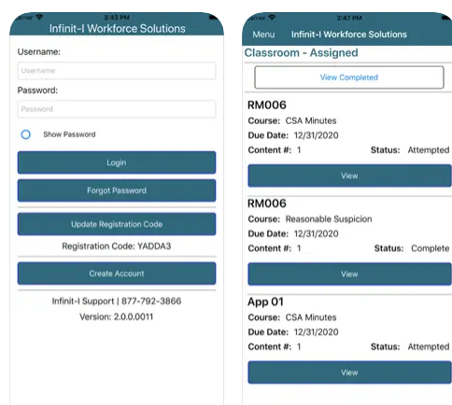Tap the Login button
Viewport: 452px width, 405px height.
[x=117, y=162]
